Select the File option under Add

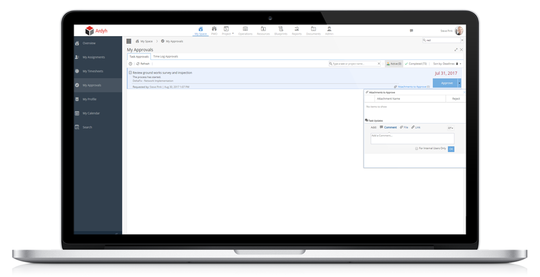404,127
